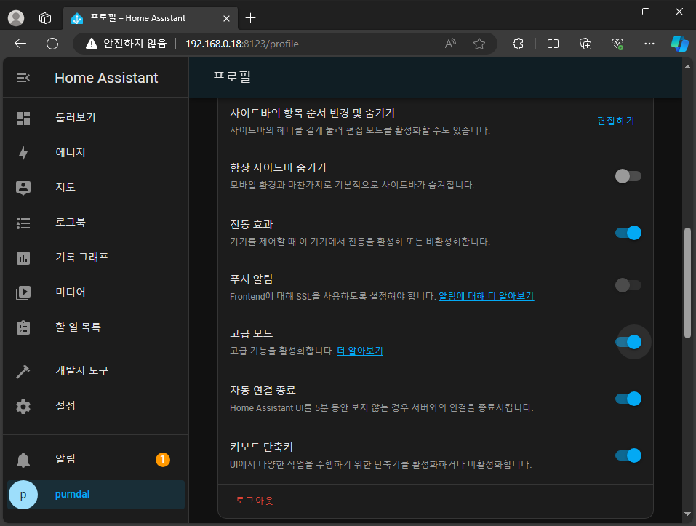The height and width of the screenshot is (526, 696).
Task: Reload the page with refresh icon
Action: pyautogui.click(x=52, y=44)
